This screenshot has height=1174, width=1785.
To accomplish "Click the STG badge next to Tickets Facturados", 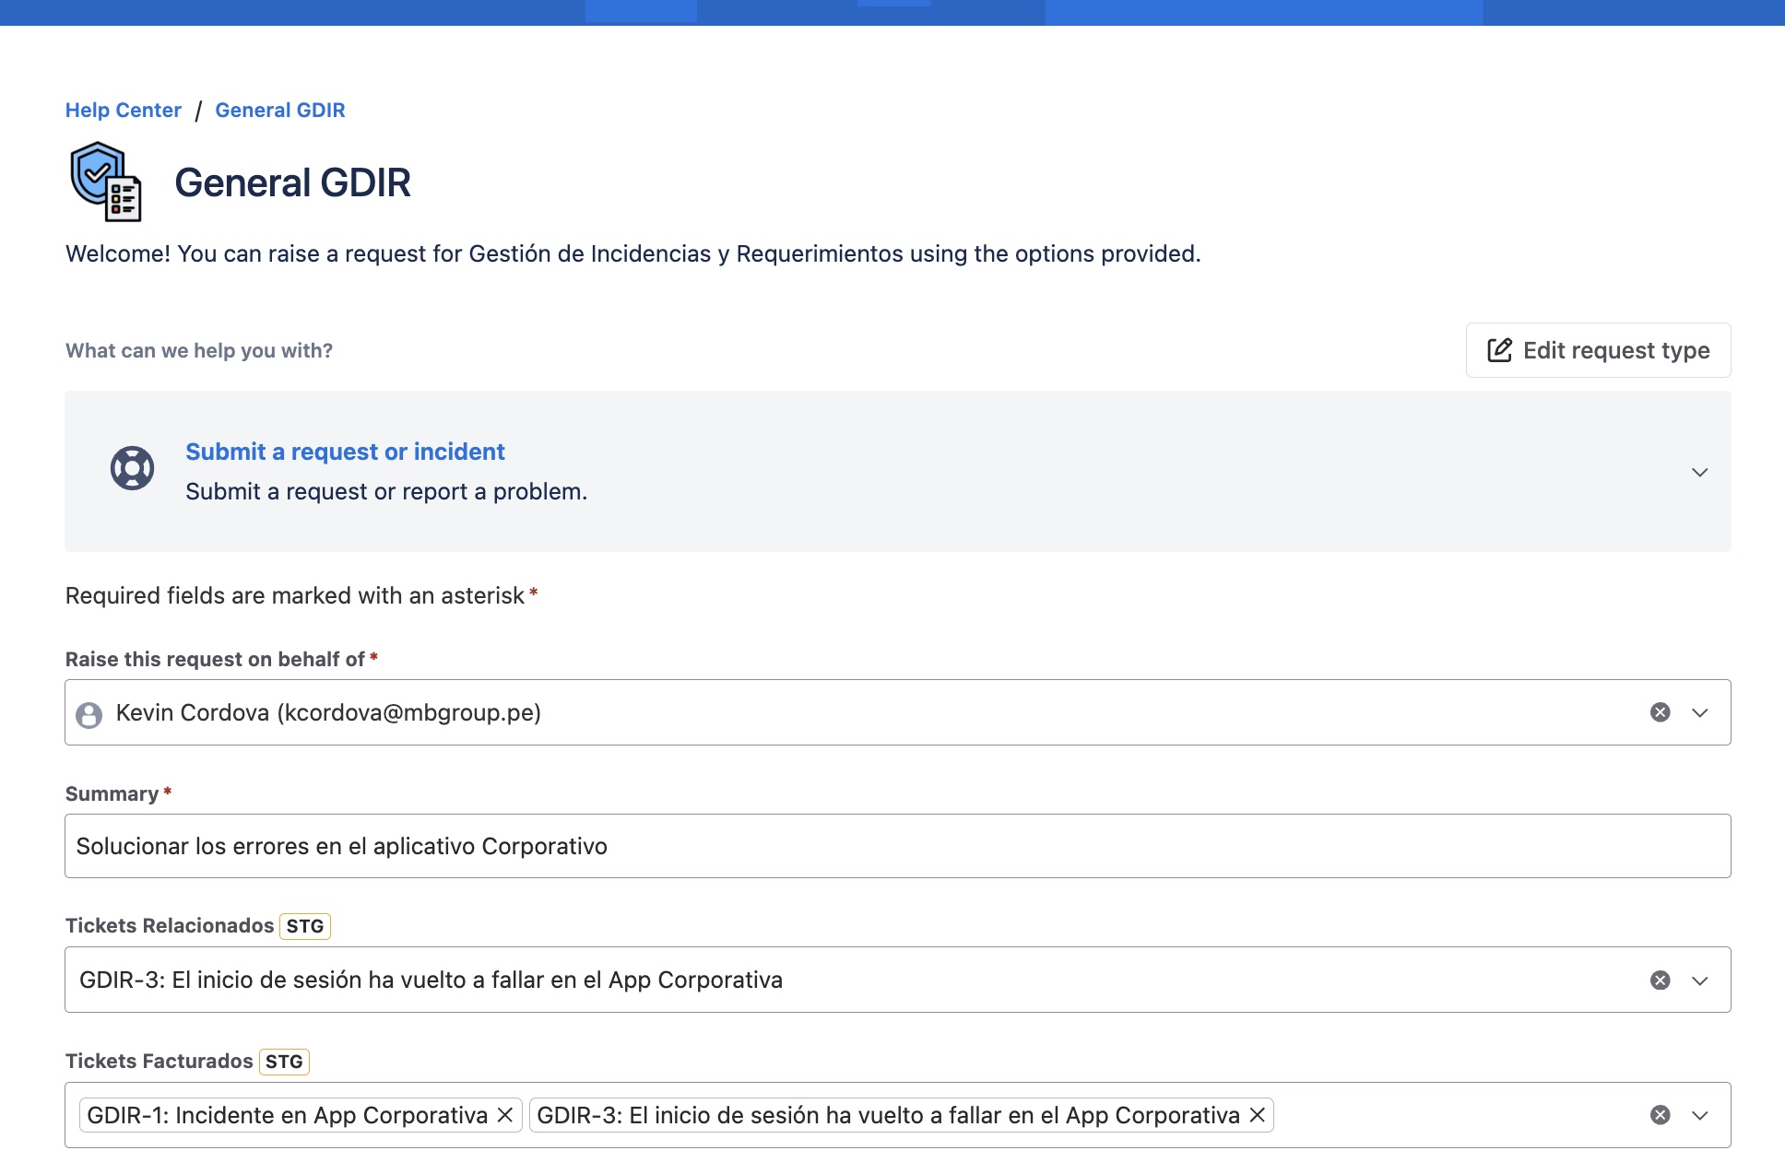I will [x=284, y=1062].
